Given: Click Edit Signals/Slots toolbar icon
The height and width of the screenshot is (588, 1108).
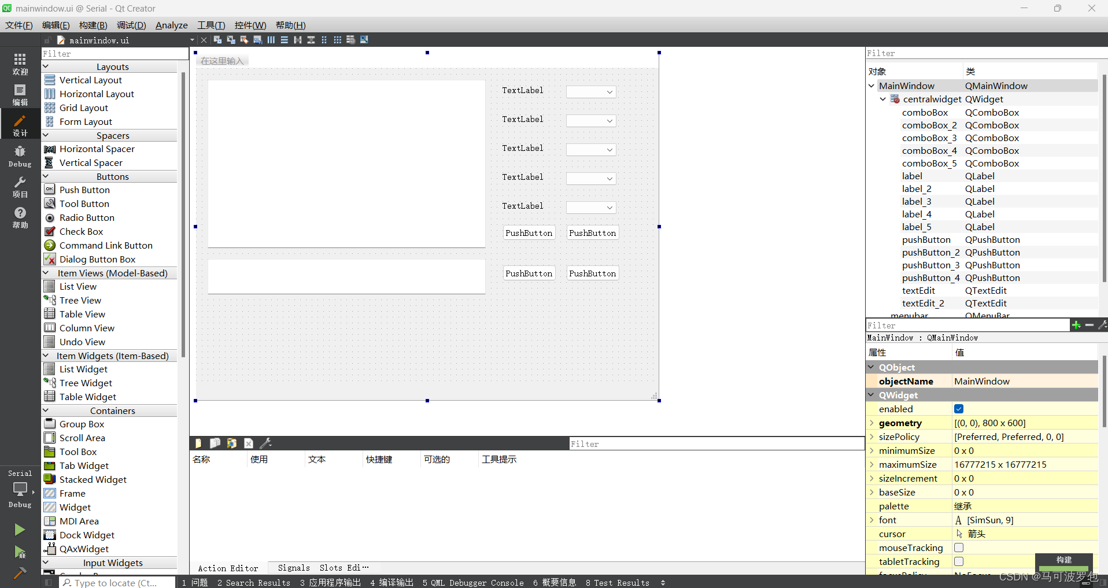Looking at the screenshot, I should pyautogui.click(x=231, y=40).
